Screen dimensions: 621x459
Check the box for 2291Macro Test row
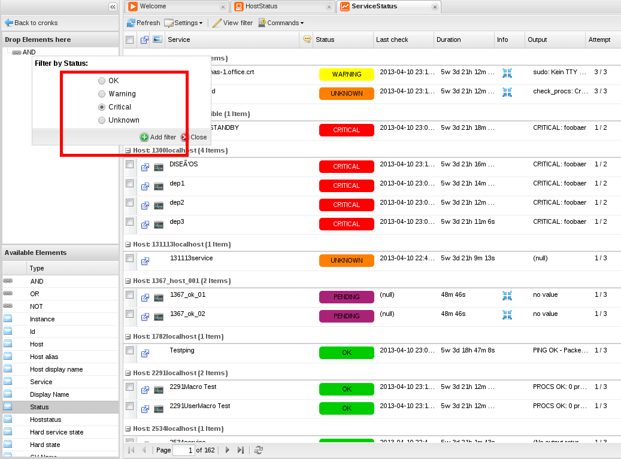click(129, 387)
